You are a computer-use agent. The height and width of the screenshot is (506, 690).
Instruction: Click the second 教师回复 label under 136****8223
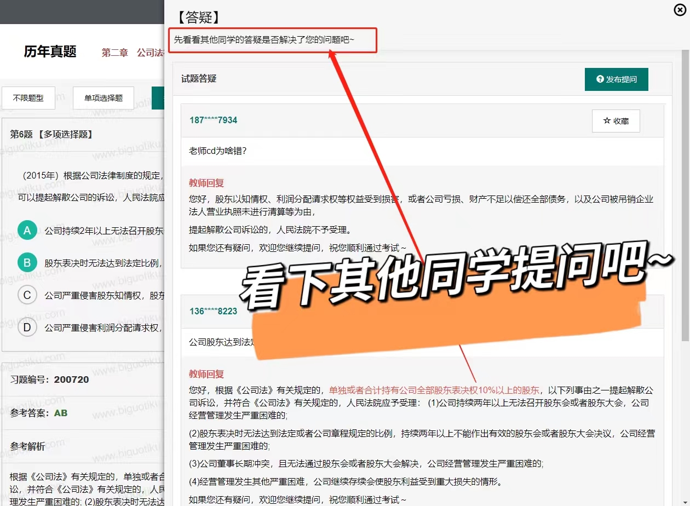click(206, 375)
